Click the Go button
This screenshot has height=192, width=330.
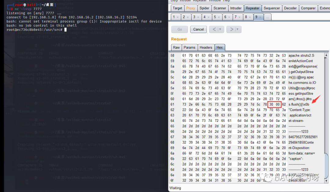click(180, 29)
